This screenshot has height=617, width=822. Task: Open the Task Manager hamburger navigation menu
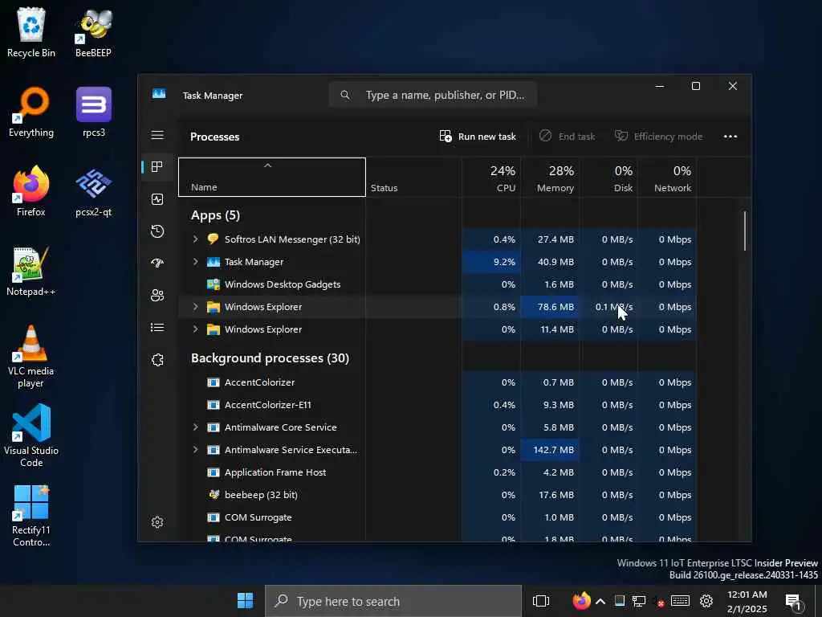pos(157,135)
